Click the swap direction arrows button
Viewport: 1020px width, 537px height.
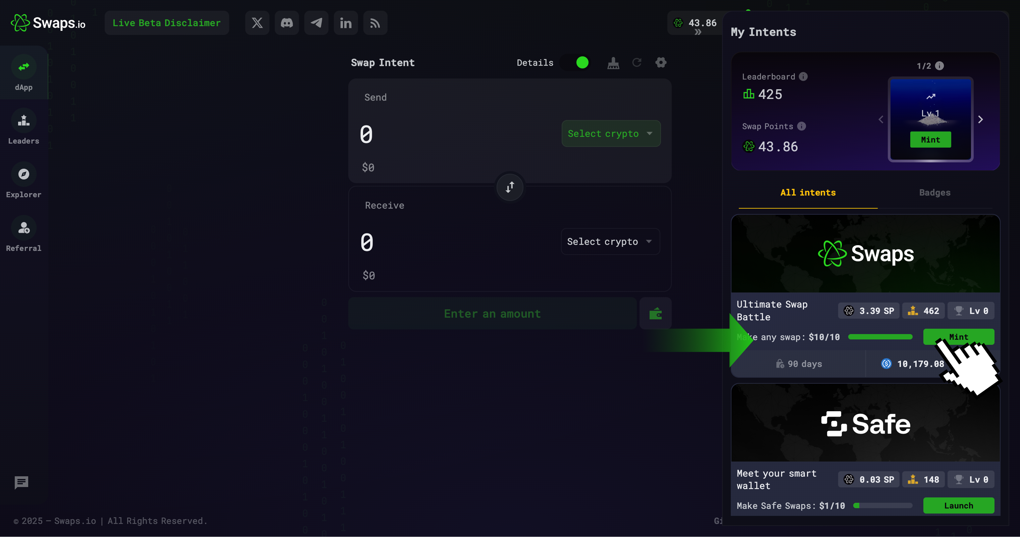(510, 187)
